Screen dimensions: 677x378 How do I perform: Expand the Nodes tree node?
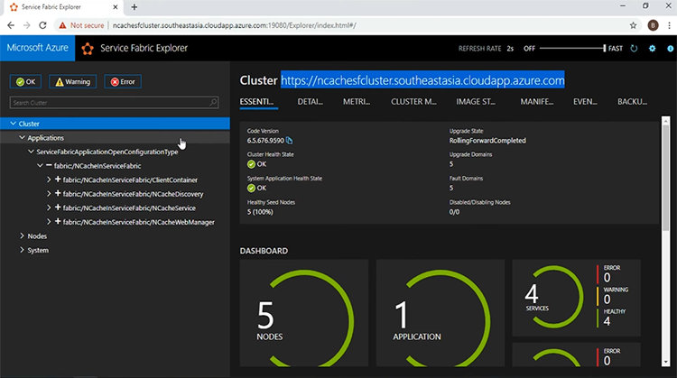pyautogui.click(x=22, y=235)
